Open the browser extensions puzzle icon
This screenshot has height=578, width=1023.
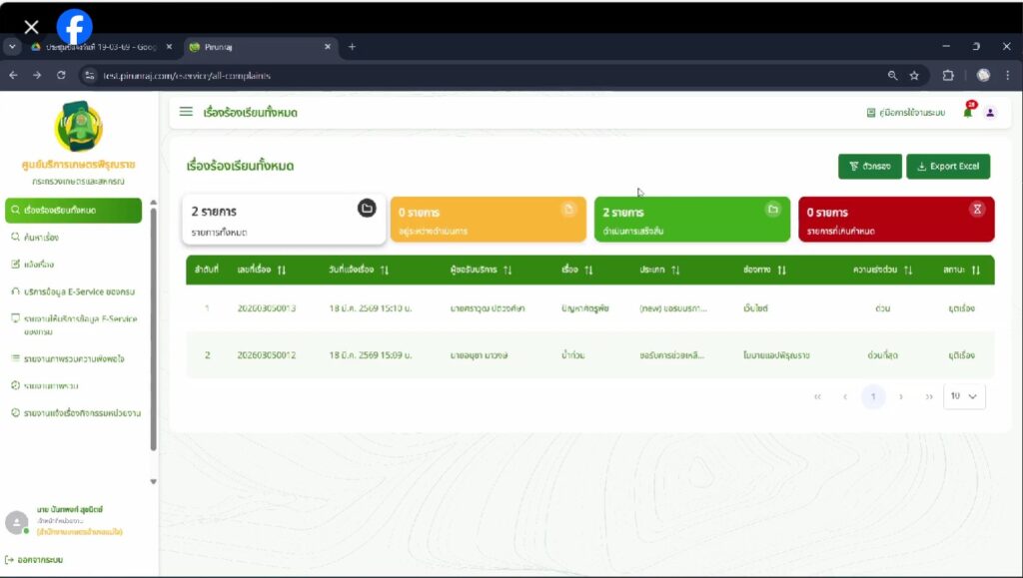tap(948, 75)
